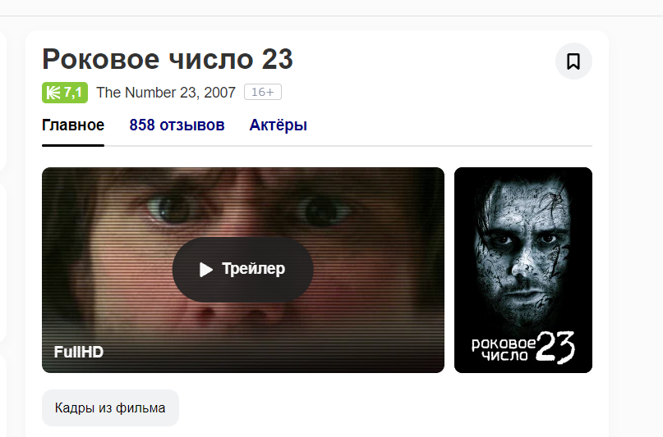Click the play triangle on Трейлер button
The width and height of the screenshot is (663, 437).
[206, 270]
